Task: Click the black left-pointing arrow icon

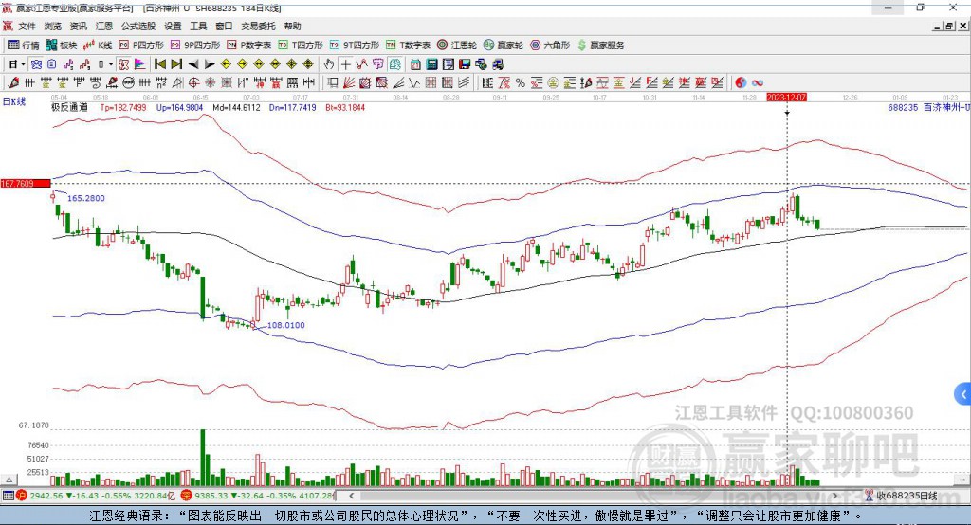Action: point(193,64)
